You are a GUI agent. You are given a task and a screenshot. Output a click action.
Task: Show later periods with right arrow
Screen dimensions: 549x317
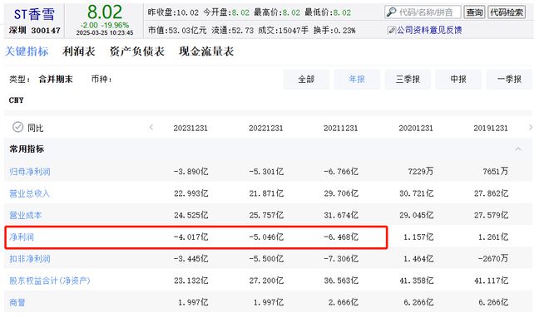pos(531,128)
